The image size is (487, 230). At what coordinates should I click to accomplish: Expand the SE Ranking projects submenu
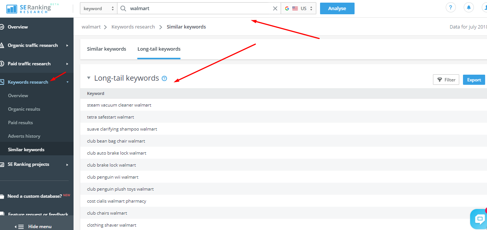[67, 164]
